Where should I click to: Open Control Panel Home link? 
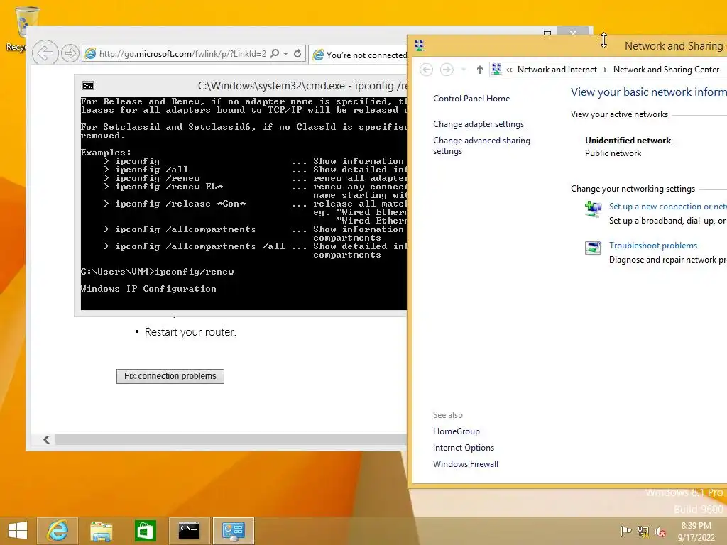[x=471, y=98]
